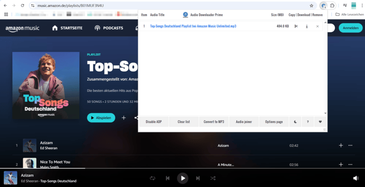Open the Podcasts tab
The image size is (365, 187).
(109, 28)
